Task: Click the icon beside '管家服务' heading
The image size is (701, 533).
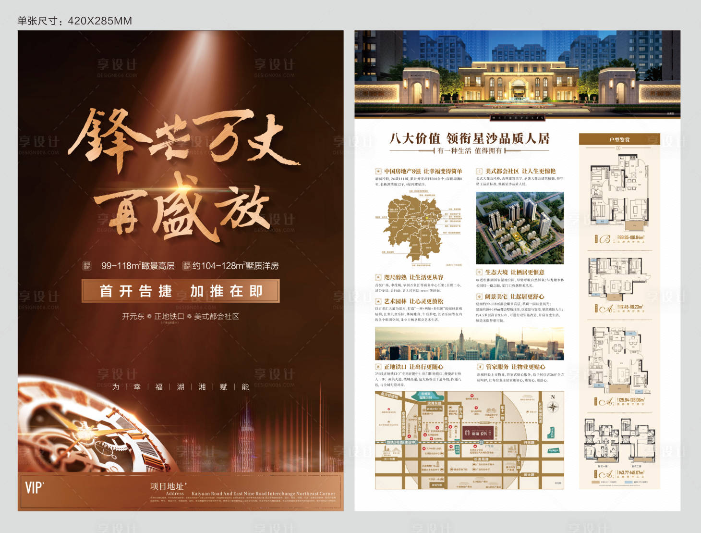Action: pos(480,367)
